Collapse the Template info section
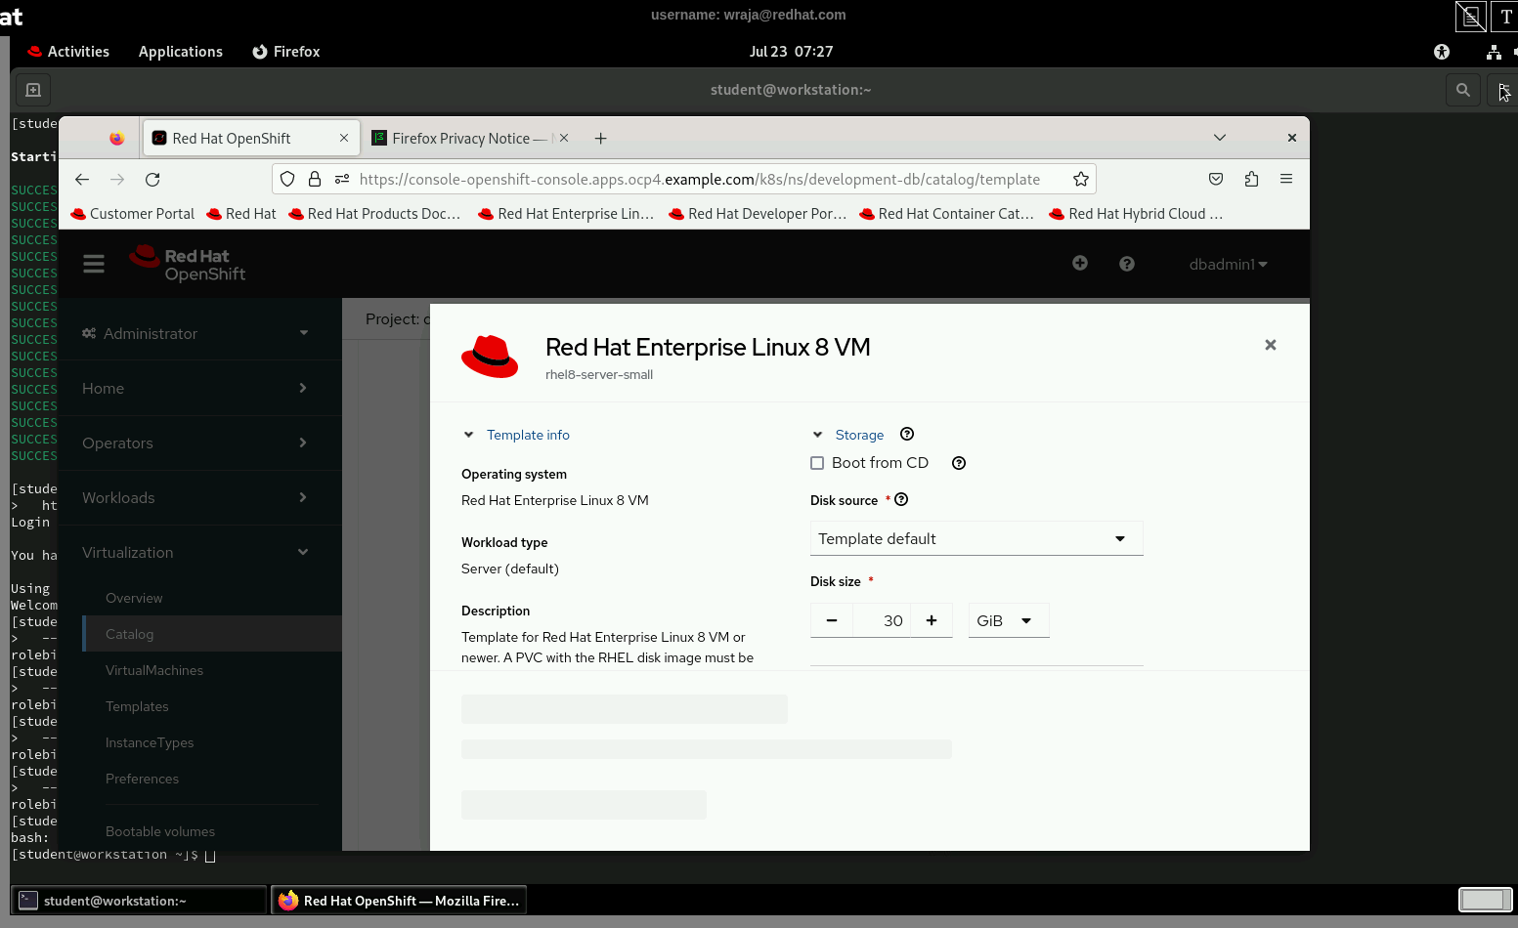This screenshot has height=928, width=1518. click(x=469, y=436)
